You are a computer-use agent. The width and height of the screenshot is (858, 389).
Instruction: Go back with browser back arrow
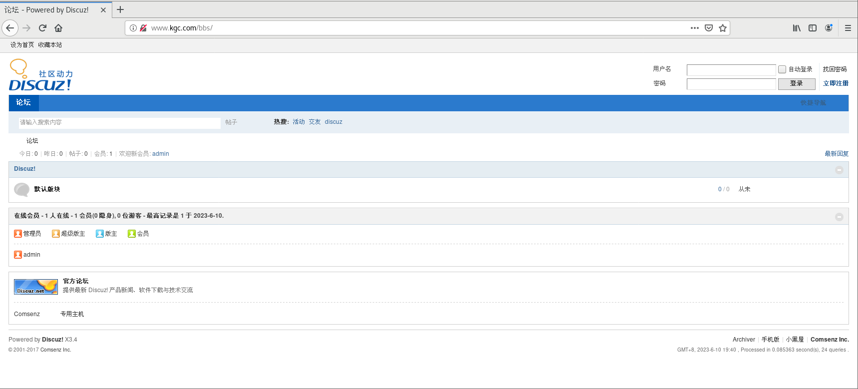click(x=10, y=28)
